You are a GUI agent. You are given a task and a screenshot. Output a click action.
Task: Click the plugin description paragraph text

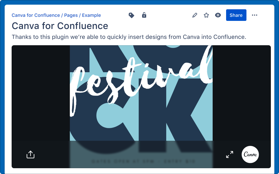coord(129,37)
